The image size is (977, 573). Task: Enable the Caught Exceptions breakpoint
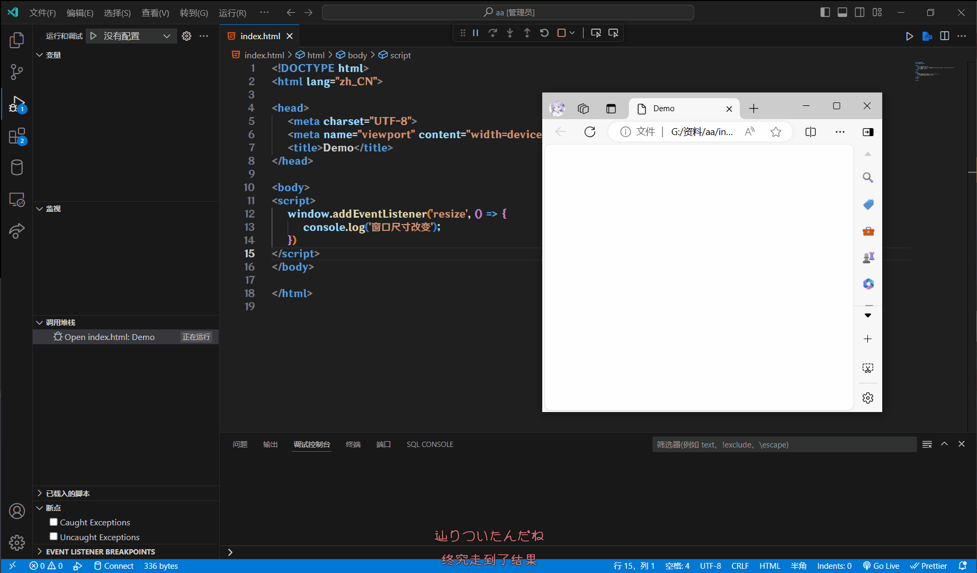pos(53,522)
